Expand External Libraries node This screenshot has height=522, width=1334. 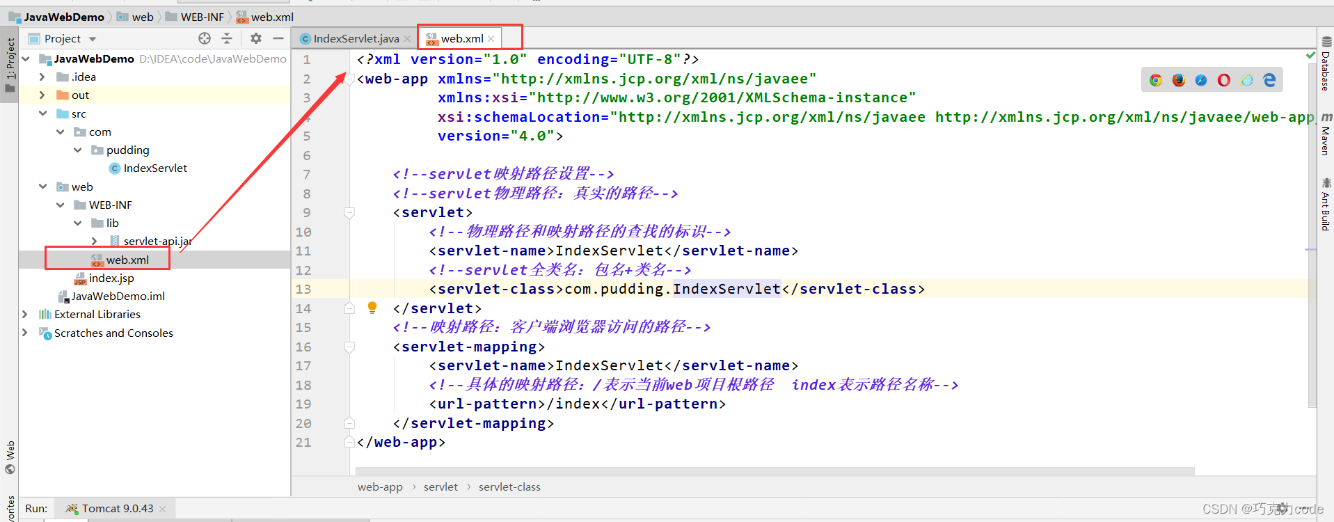point(26,314)
